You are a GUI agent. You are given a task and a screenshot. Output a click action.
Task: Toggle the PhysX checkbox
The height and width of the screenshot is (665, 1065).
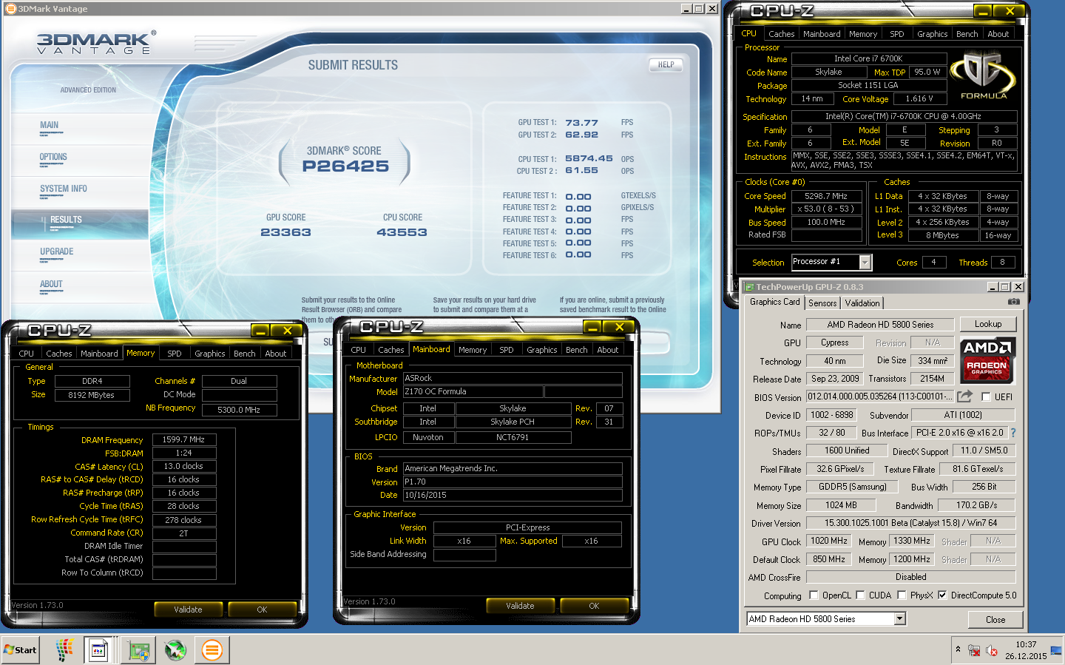tap(902, 595)
